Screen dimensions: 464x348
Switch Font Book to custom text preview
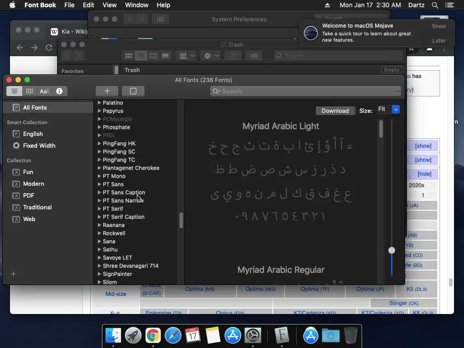[x=44, y=91]
